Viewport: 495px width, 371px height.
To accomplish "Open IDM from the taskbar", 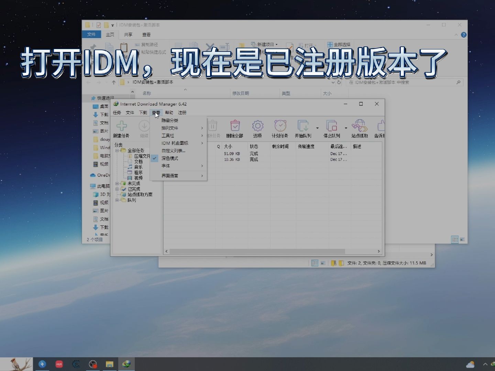I will pos(126,364).
